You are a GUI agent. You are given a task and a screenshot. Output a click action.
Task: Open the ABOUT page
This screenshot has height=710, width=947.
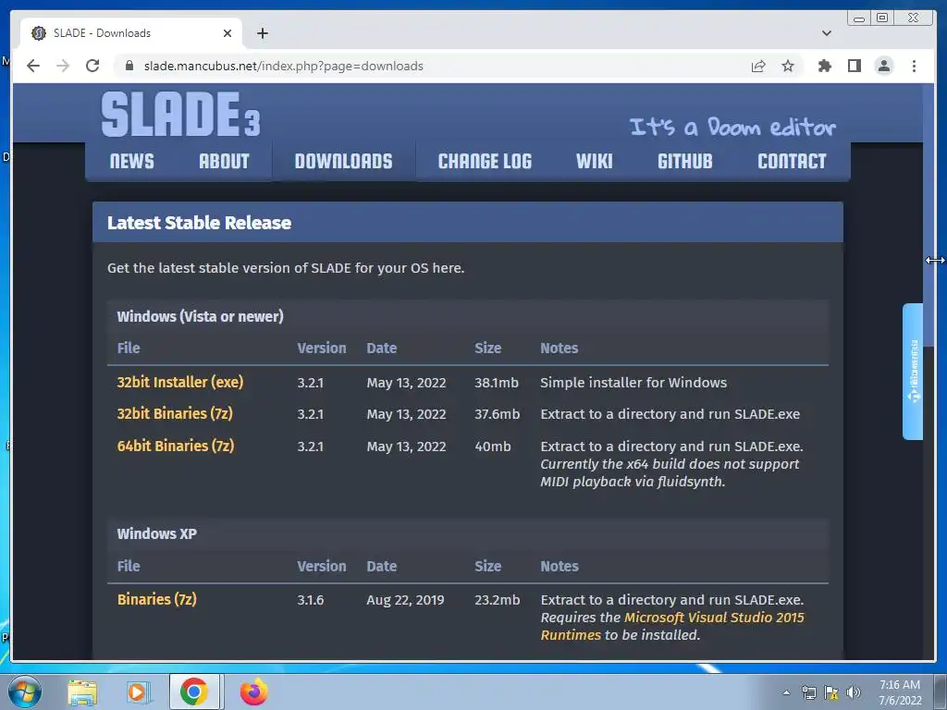click(224, 161)
